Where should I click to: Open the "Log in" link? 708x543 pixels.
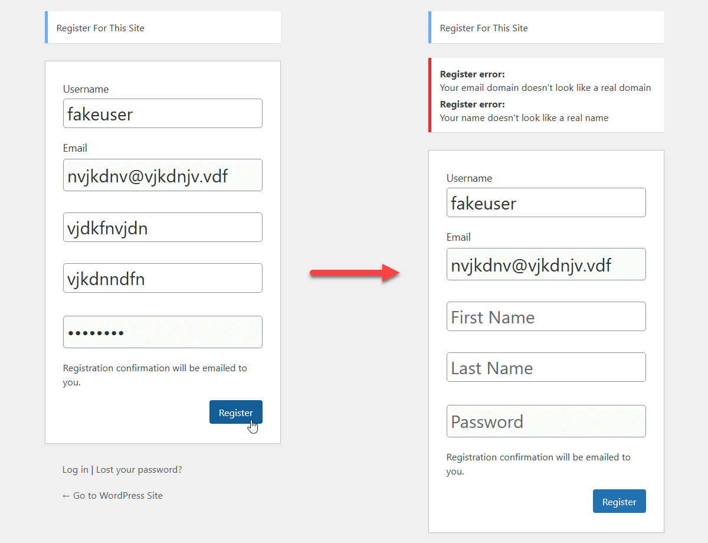75,470
